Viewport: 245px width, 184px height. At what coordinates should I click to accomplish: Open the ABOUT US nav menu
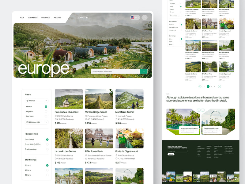click(58, 17)
